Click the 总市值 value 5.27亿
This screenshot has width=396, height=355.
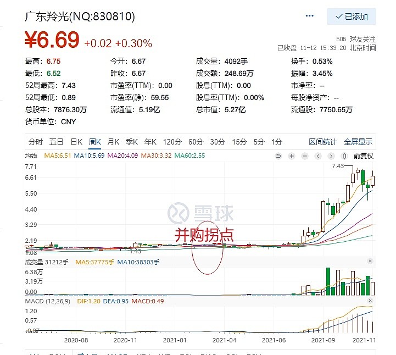pos(235,110)
